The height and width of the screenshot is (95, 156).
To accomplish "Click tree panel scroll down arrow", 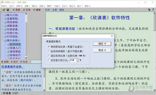I will pos(26,58).
